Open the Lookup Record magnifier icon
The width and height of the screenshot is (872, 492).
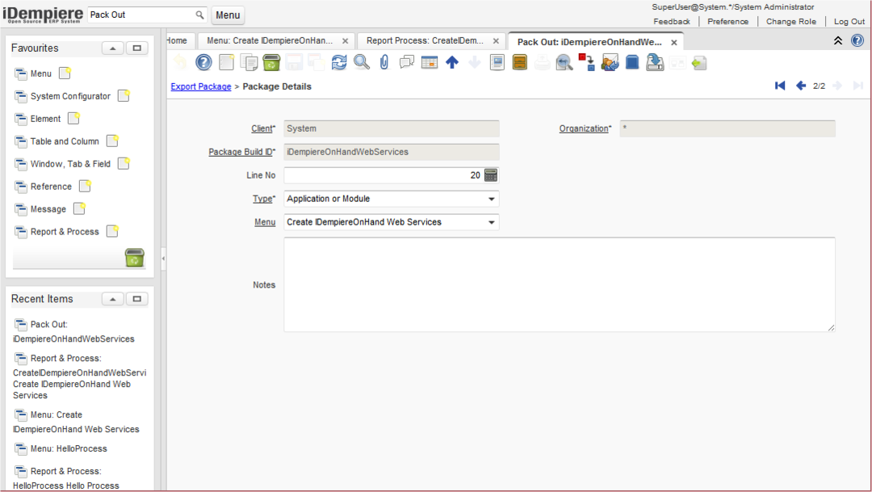pos(362,62)
